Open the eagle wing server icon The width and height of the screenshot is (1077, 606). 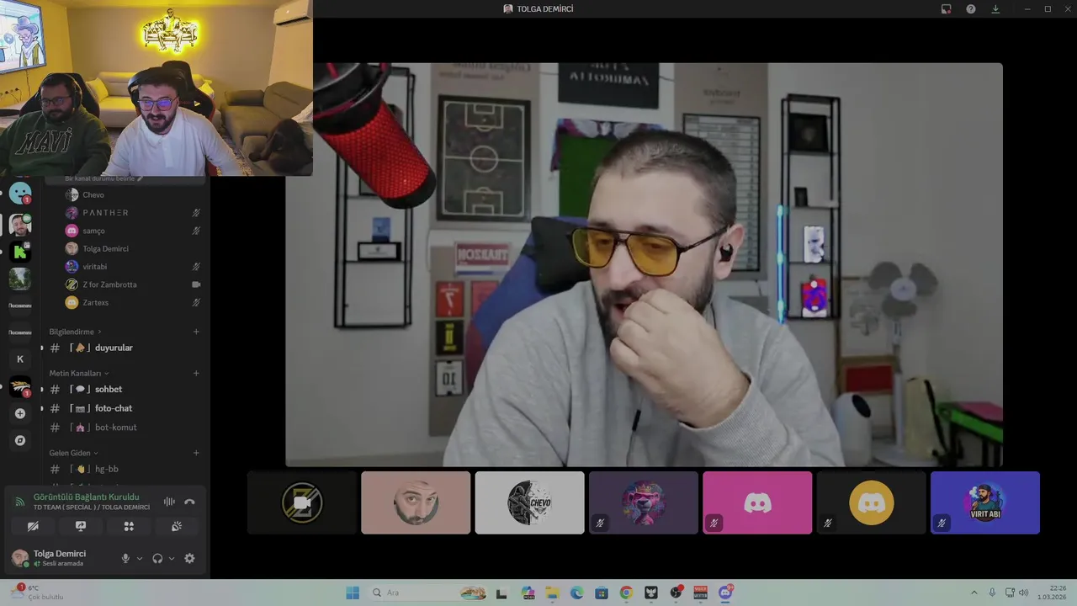pyautogui.click(x=20, y=386)
